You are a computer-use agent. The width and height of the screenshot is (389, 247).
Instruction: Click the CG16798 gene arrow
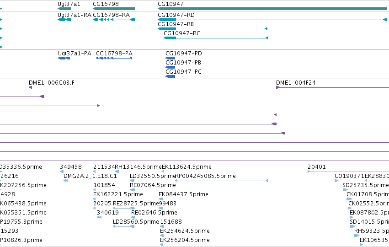point(114,9)
